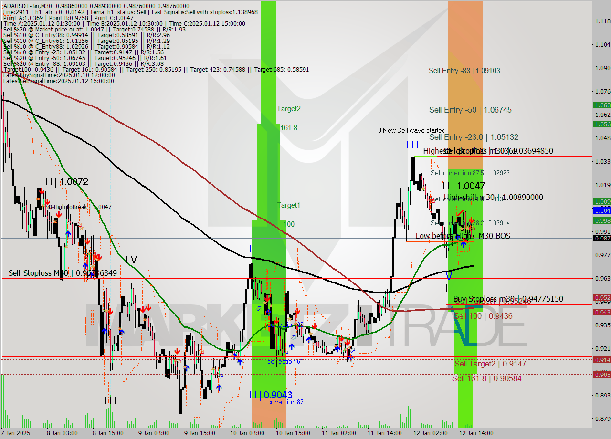Image resolution: width=611 pixels, height=439 pixels.
Task: Click 'Sell Entry -50 | 1.06745' chart label
Action: pyautogui.click(x=470, y=110)
